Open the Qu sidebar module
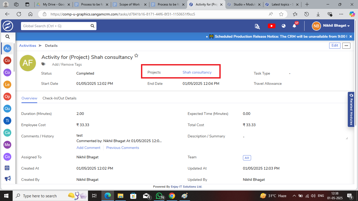The image size is (358, 201). point(7,109)
